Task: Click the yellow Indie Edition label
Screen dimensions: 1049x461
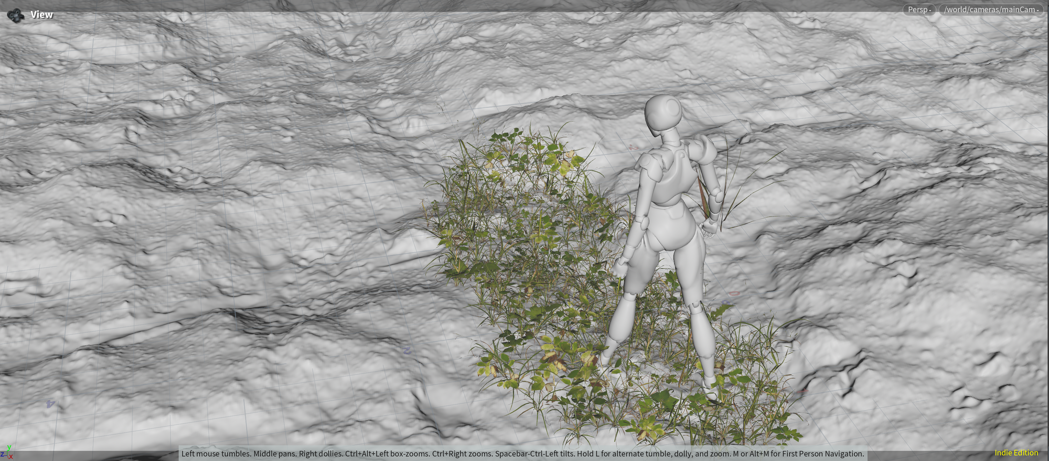Action: click(1016, 453)
